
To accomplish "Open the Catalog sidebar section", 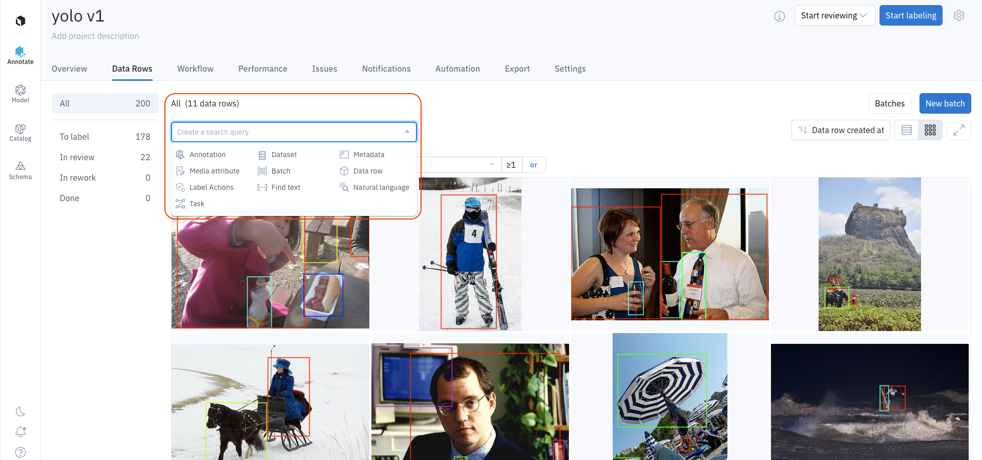I will tap(20, 132).
